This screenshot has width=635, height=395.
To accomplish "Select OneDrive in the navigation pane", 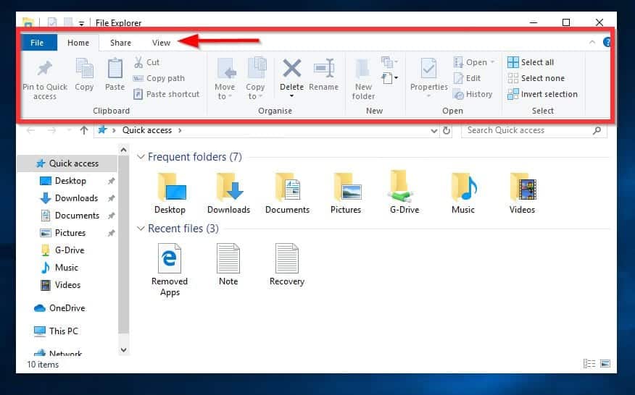I will [67, 308].
